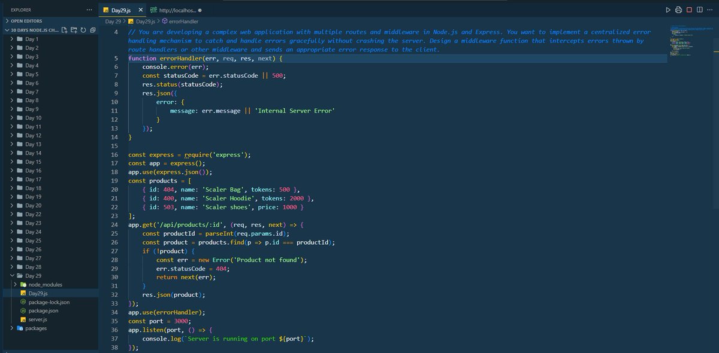Image resolution: width=719 pixels, height=353 pixels.
Task: Click JS icon on Day29.js tab
Action: coord(106,10)
